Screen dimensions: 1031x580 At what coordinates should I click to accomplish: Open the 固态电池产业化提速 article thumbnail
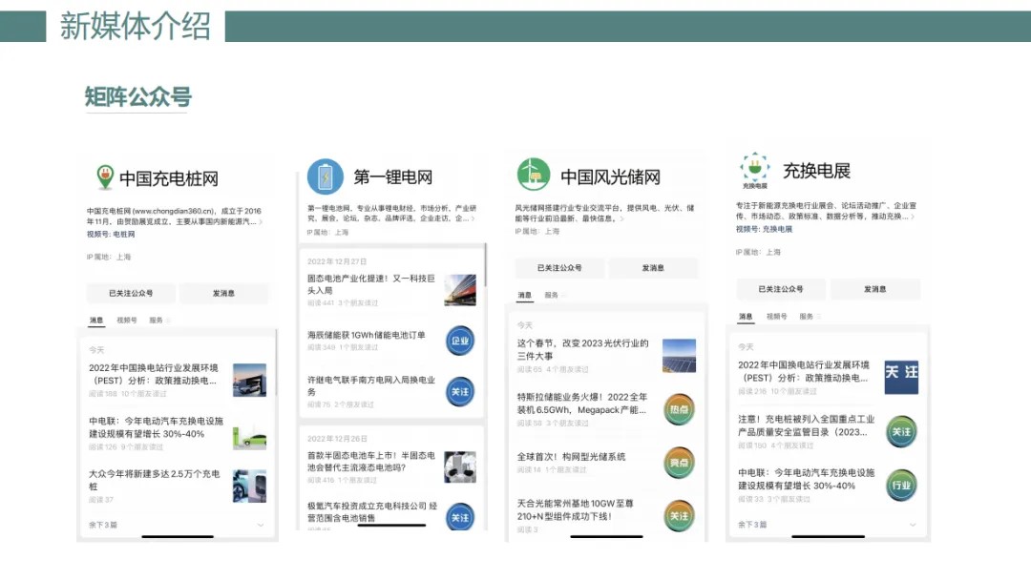pyautogui.click(x=460, y=290)
